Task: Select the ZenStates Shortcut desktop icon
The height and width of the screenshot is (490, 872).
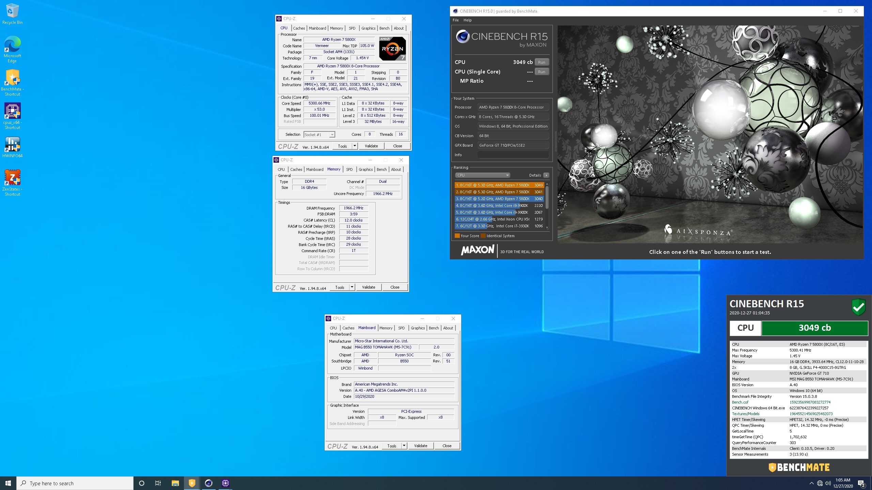Action: (x=12, y=183)
